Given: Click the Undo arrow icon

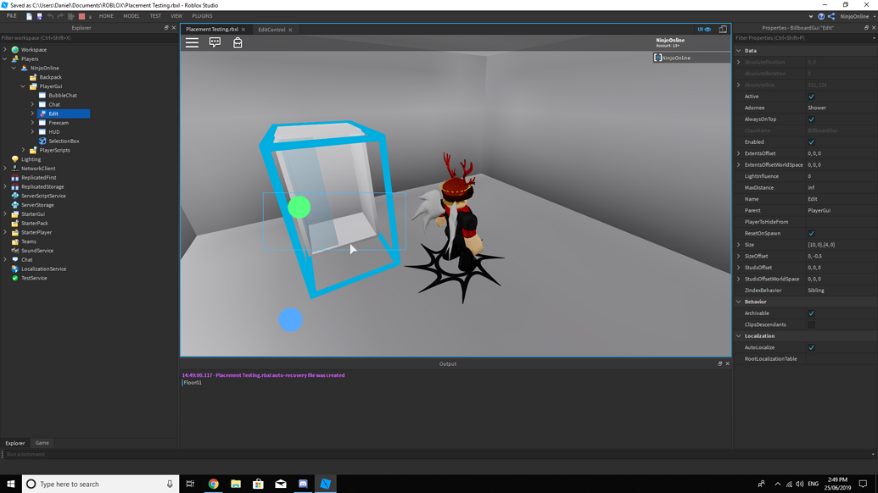Looking at the screenshot, I should (51, 15).
